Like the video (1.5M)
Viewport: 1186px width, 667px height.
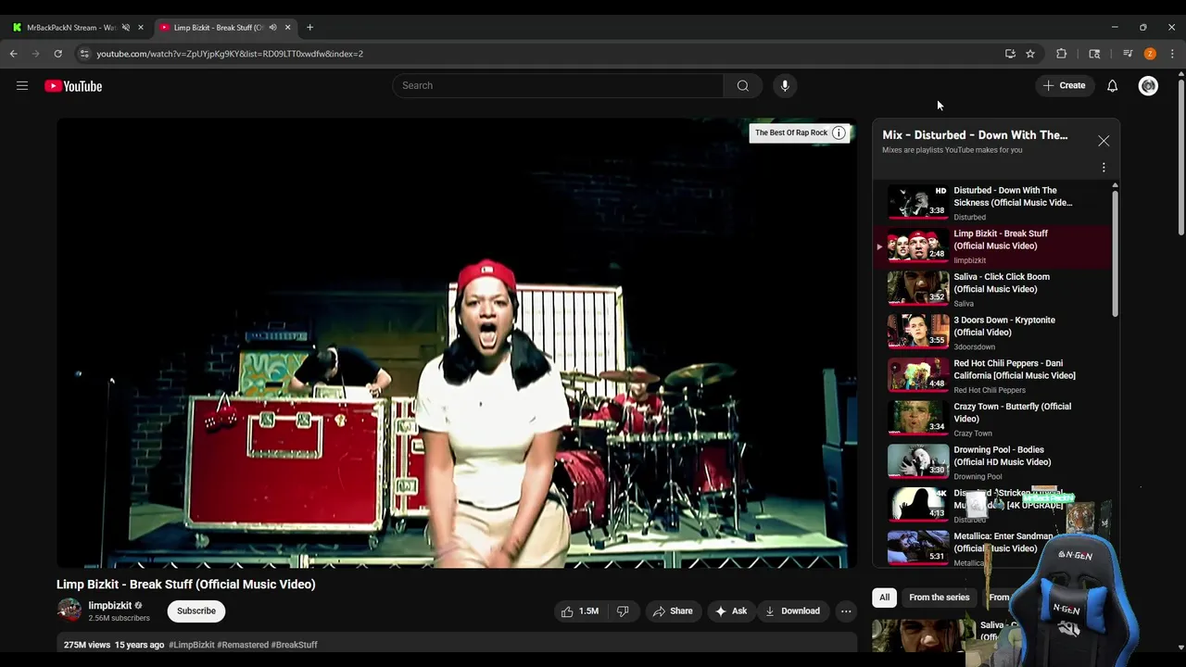pyautogui.click(x=580, y=611)
